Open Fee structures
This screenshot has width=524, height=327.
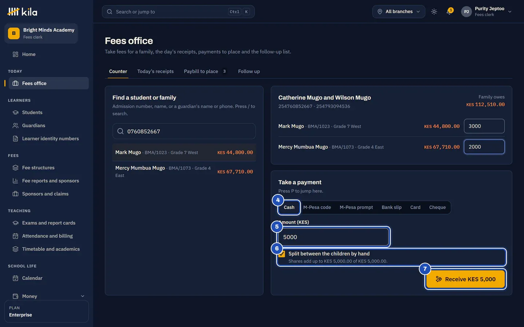pyautogui.click(x=49, y=167)
